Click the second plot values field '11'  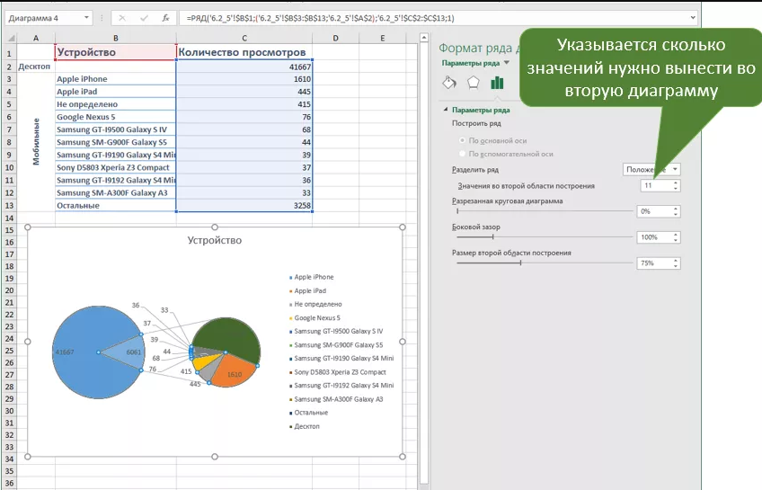[656, 186]
